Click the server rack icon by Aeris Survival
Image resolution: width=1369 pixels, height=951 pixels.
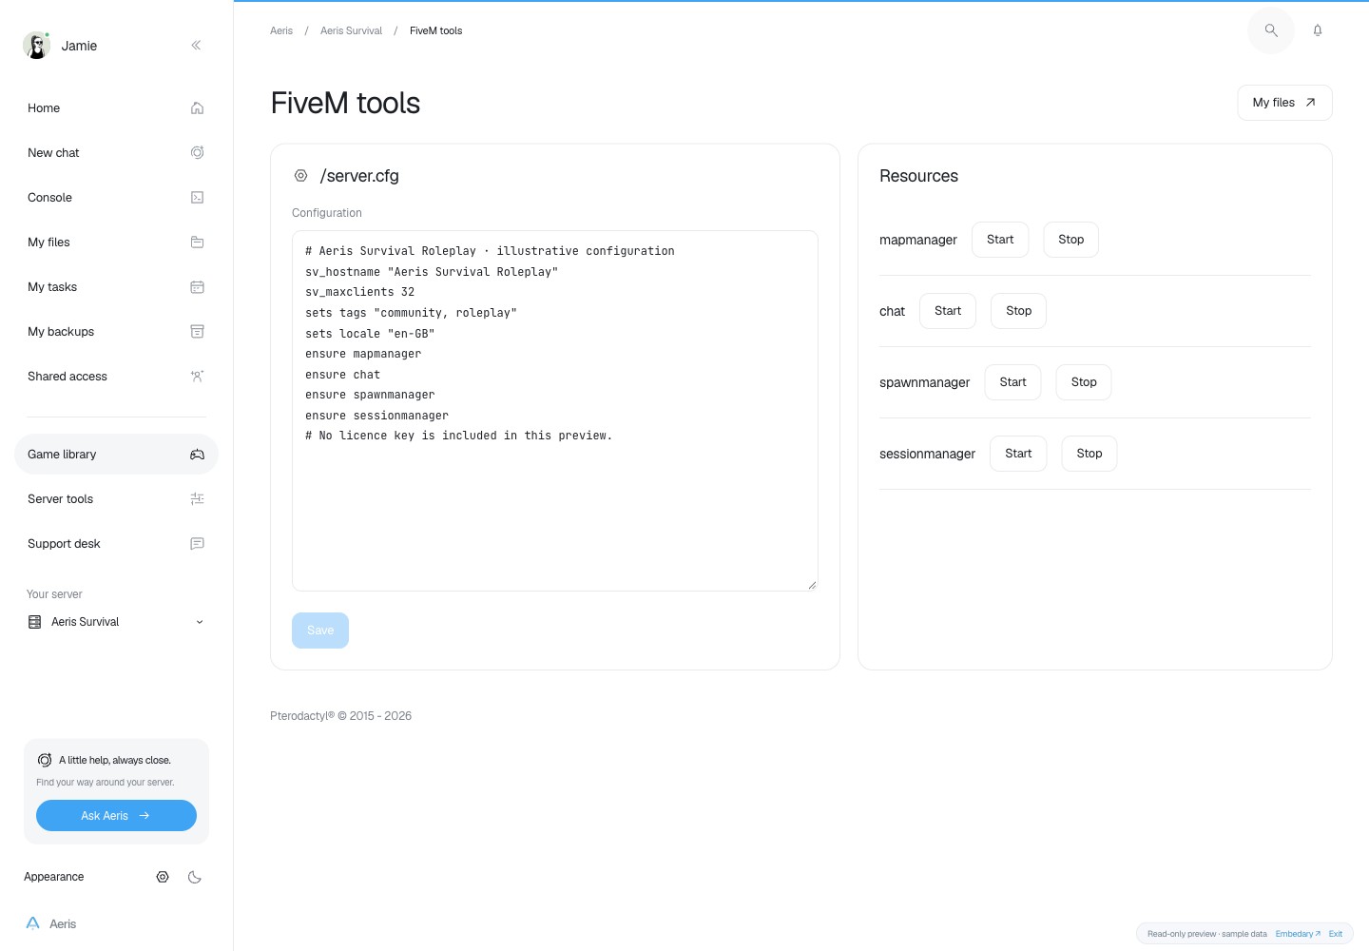pos(35,622)
